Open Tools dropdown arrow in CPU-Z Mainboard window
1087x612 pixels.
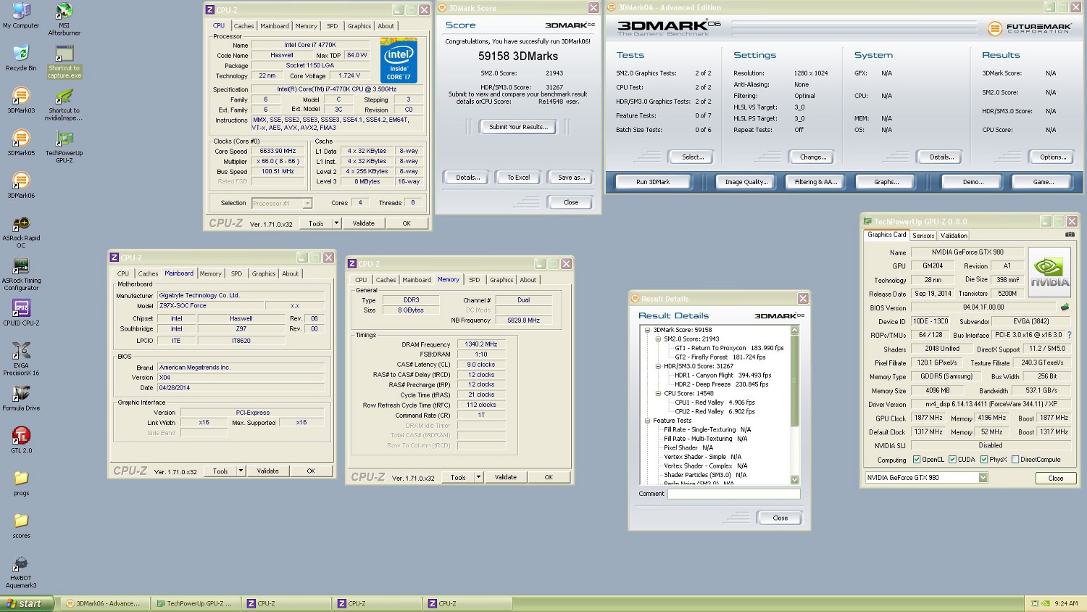pos(241,471)
